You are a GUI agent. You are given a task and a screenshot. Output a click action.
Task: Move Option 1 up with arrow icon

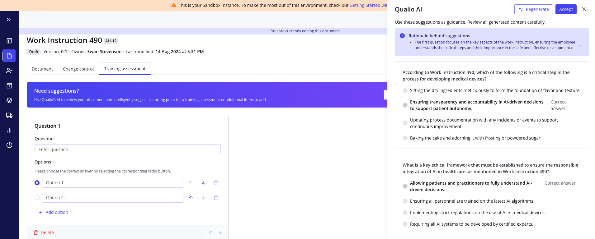(x=191, y=183)
